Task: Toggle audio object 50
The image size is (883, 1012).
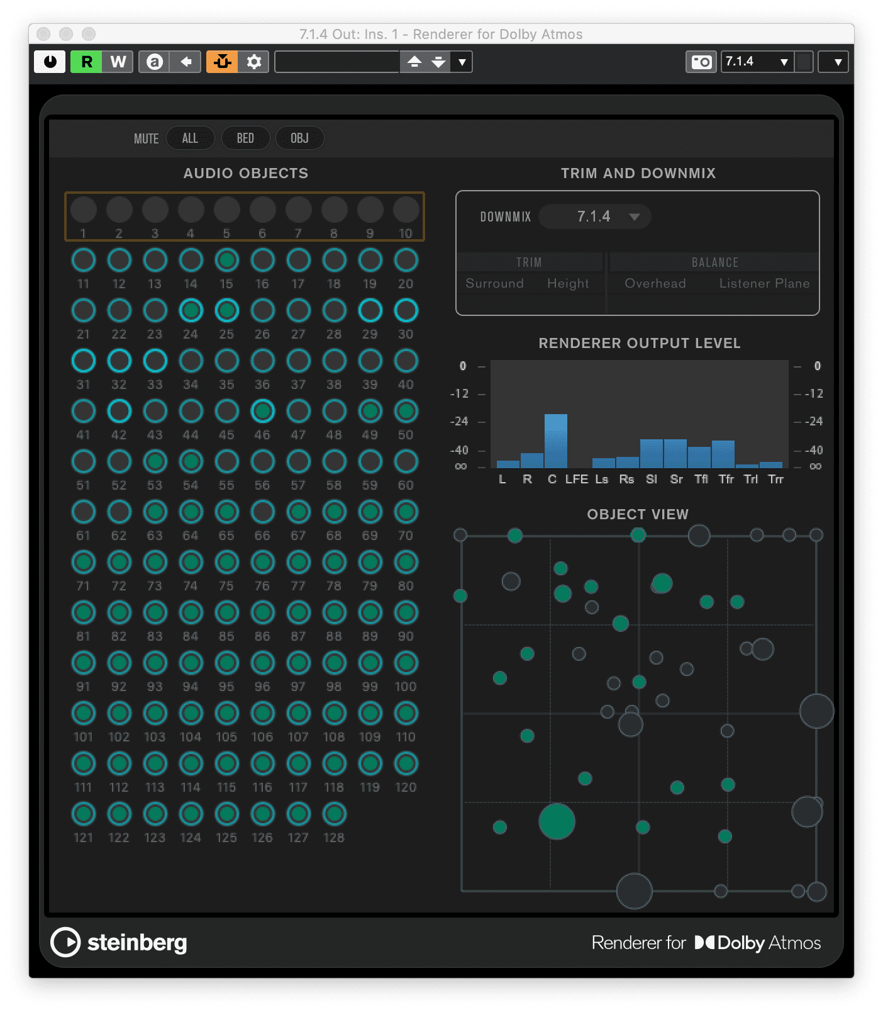Action: pos(406,411)
